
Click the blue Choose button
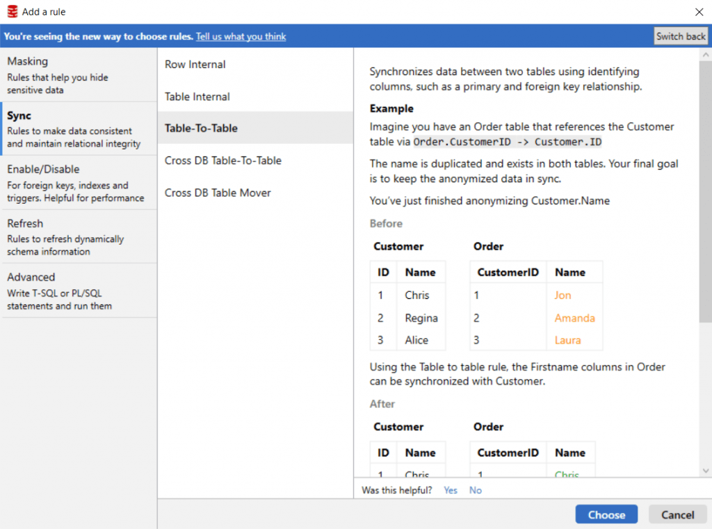coord(606,514)
